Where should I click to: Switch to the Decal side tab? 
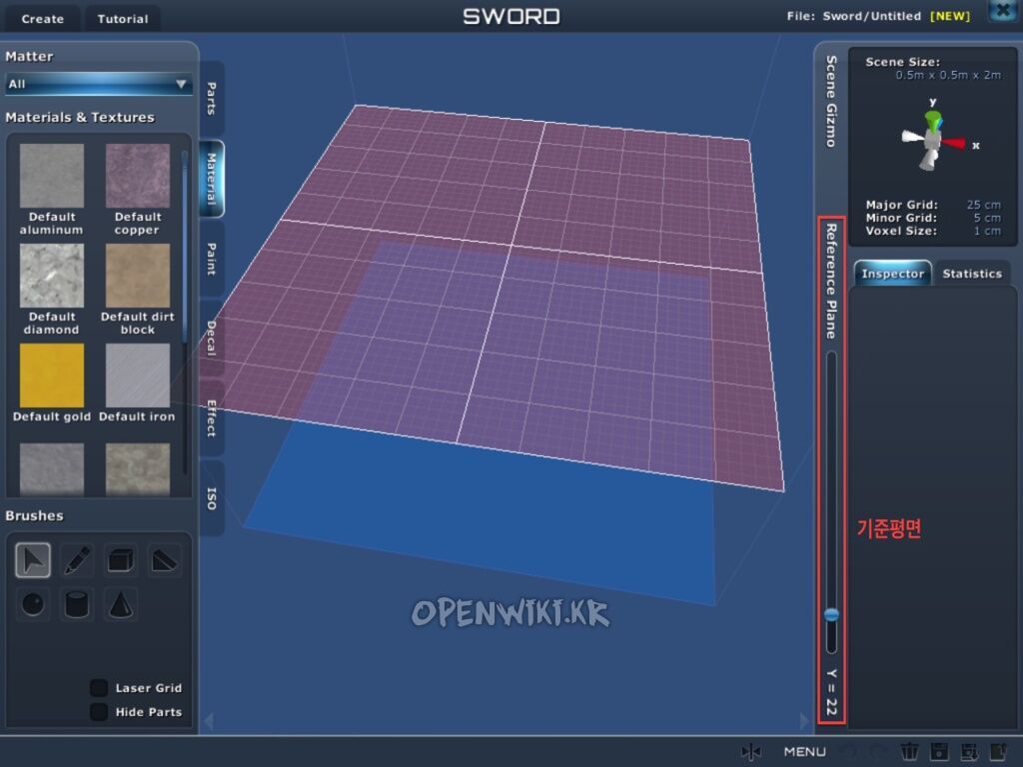click(212, 338)
